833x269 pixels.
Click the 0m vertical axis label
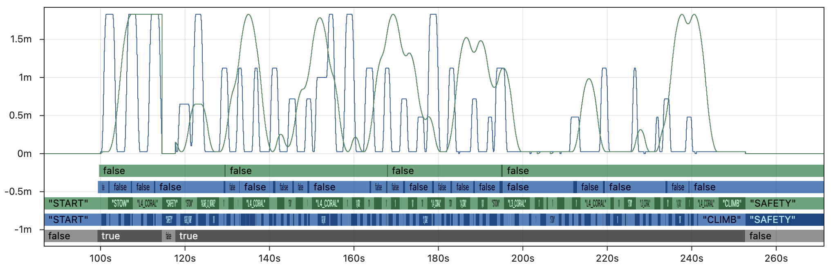tap(25, 154)
